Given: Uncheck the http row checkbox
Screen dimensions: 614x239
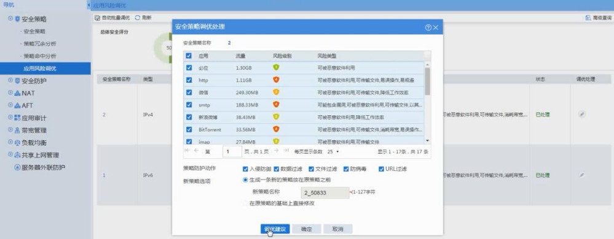Looking at the screenshot, I should point(189,80).
